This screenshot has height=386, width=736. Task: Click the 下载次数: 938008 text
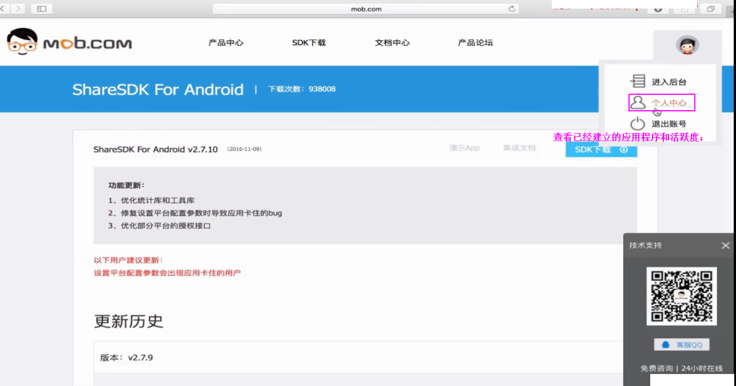[302, 89]
